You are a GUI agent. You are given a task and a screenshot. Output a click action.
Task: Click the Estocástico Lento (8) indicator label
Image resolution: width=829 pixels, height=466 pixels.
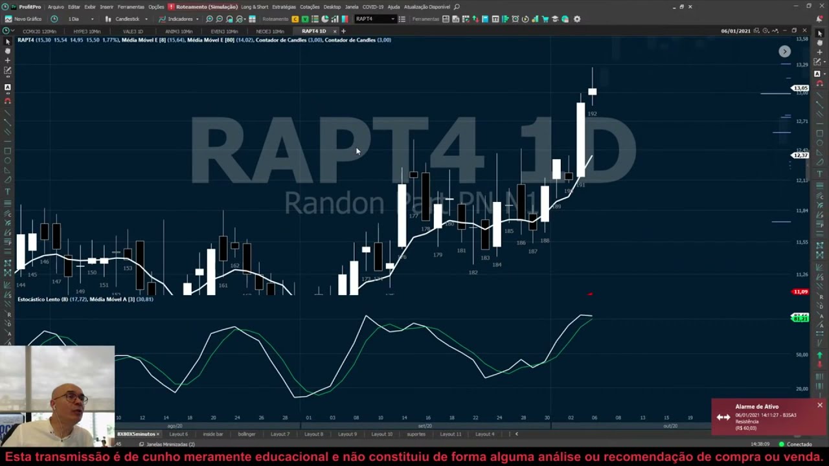coord(43,299)
